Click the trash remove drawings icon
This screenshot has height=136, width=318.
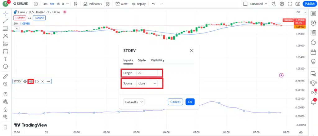coord(6,127)
